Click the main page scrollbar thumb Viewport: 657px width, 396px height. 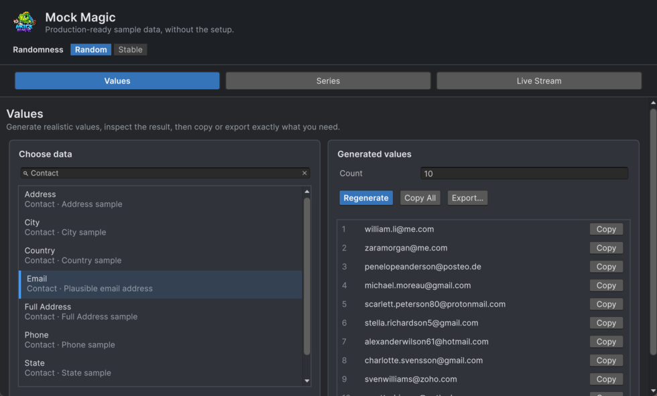coord(653,233)
